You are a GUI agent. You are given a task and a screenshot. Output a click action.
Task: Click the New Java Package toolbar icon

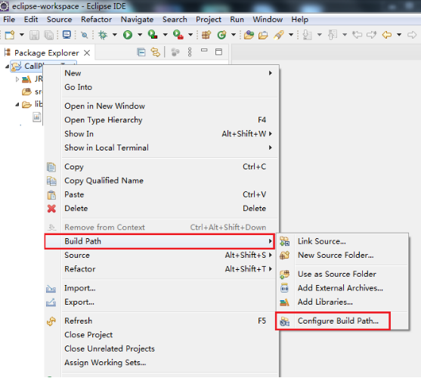(x=206, y=35)
